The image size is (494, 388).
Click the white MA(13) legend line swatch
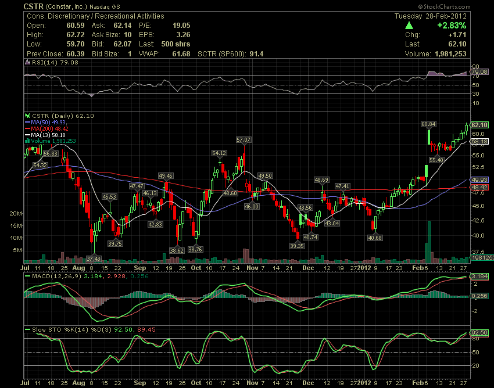pos(28,135)
